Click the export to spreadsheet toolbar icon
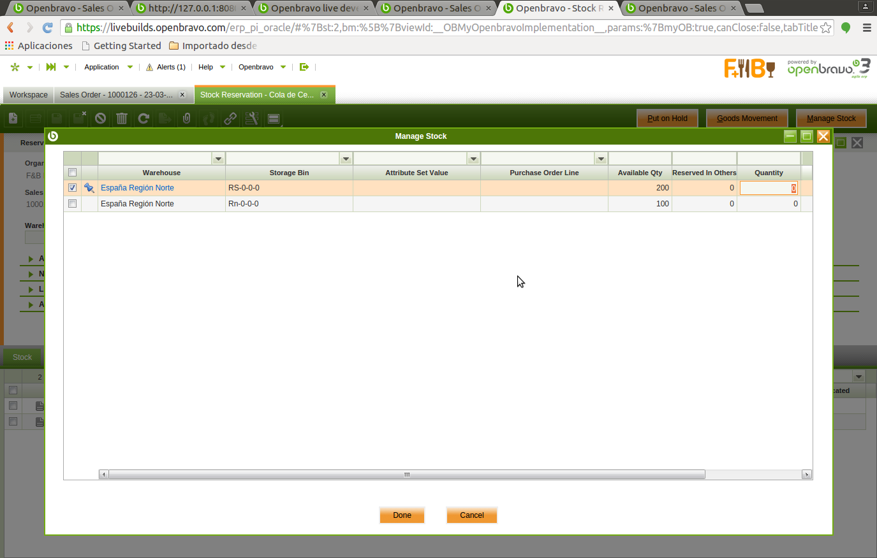Screen dimensions: 877x558 (165, 118)
